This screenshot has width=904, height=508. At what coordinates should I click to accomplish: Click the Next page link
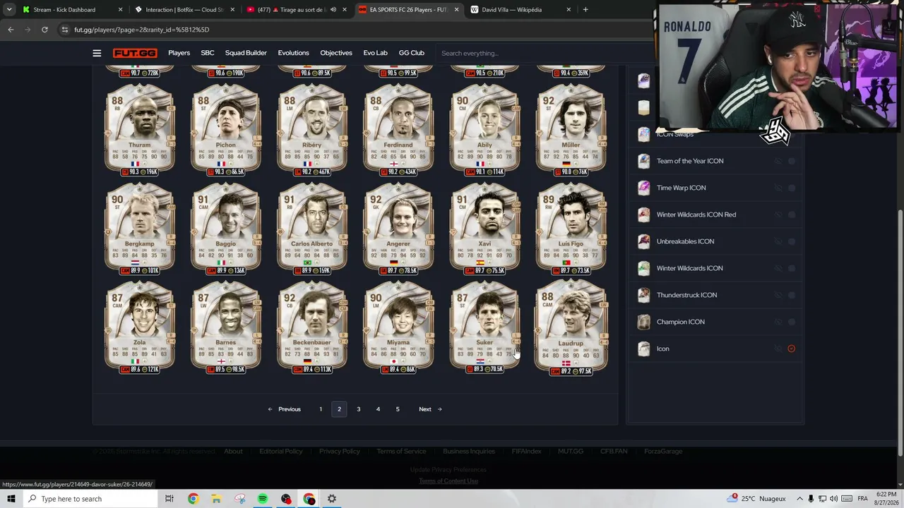click(x=430, y=409)
